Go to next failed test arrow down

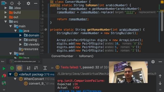click(x=160, y=83)
